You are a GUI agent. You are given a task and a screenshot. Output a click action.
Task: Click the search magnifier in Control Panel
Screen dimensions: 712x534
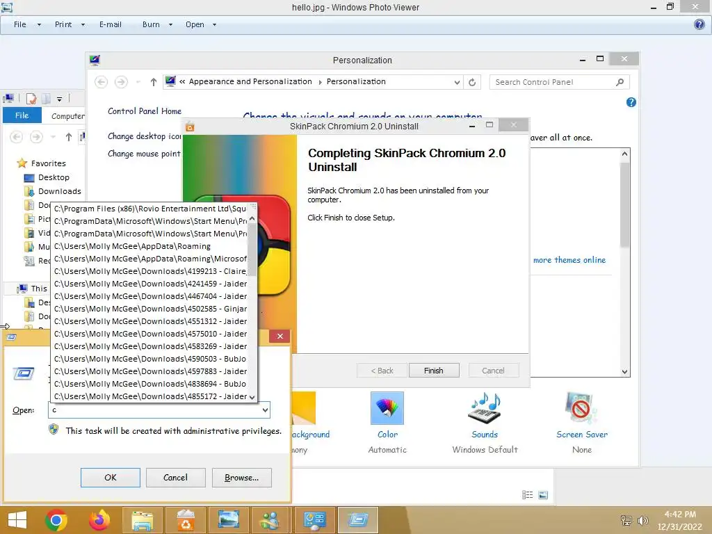620,82
